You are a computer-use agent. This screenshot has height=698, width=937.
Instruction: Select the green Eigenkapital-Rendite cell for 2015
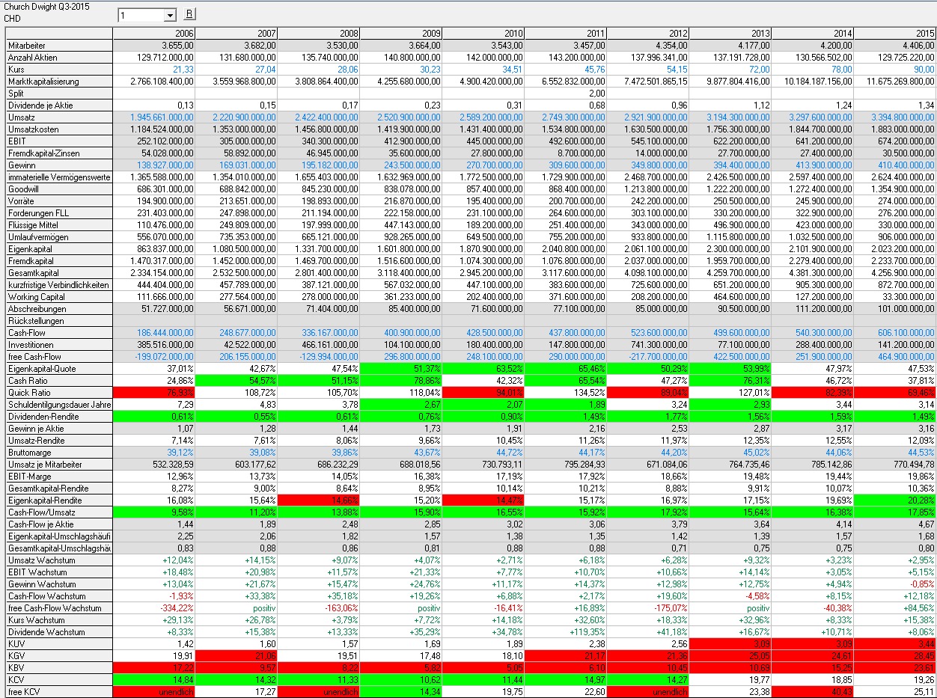point(894,500)
